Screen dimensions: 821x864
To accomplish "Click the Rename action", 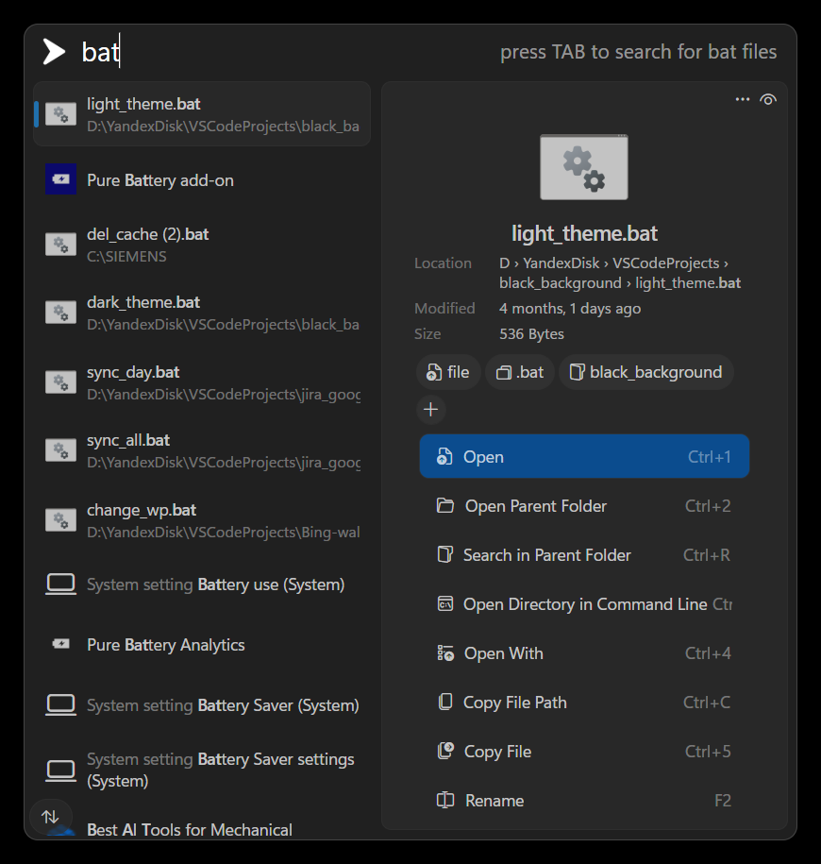I will point(584,801).
